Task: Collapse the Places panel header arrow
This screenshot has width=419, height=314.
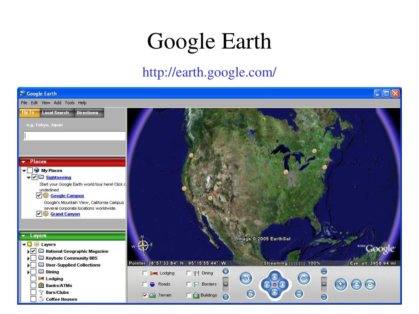Action: [x=23, y=162]
